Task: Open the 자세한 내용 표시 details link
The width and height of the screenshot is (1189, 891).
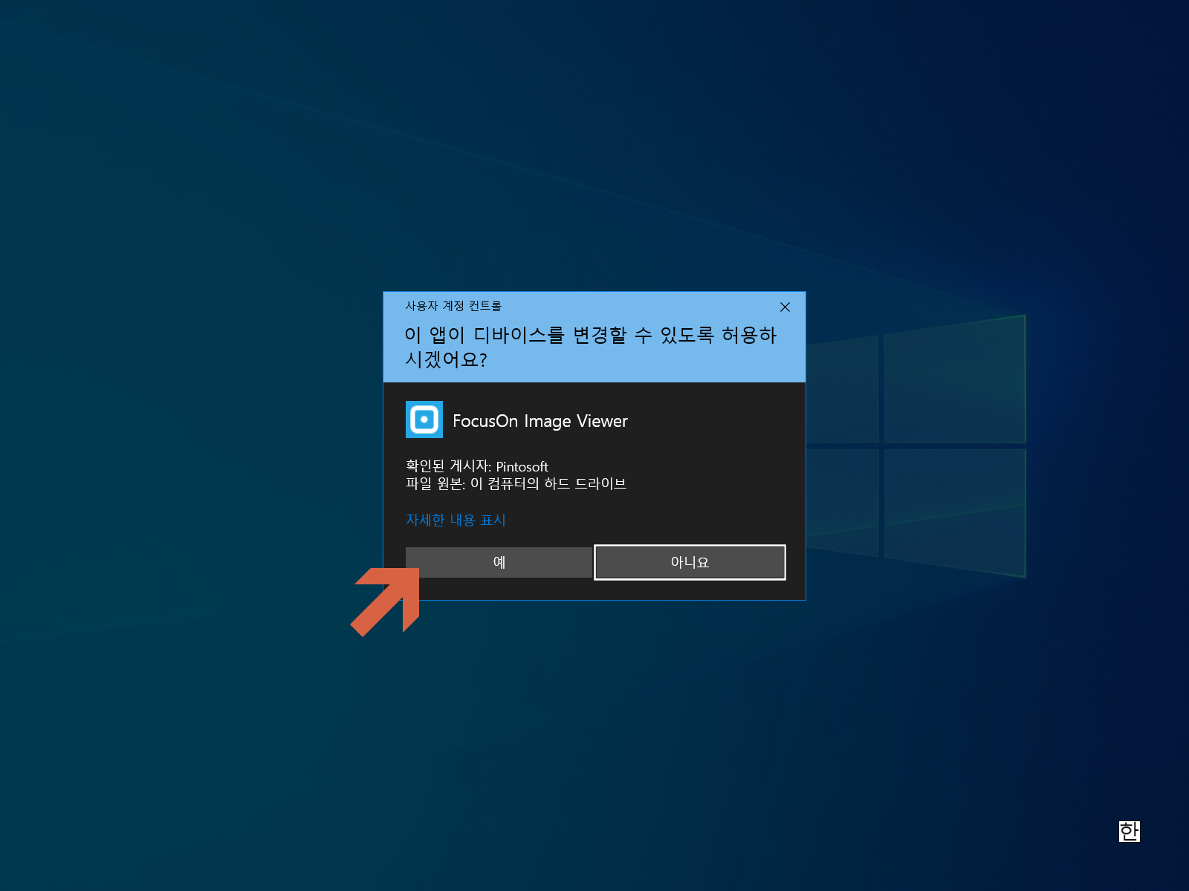Action: [456, 520]
